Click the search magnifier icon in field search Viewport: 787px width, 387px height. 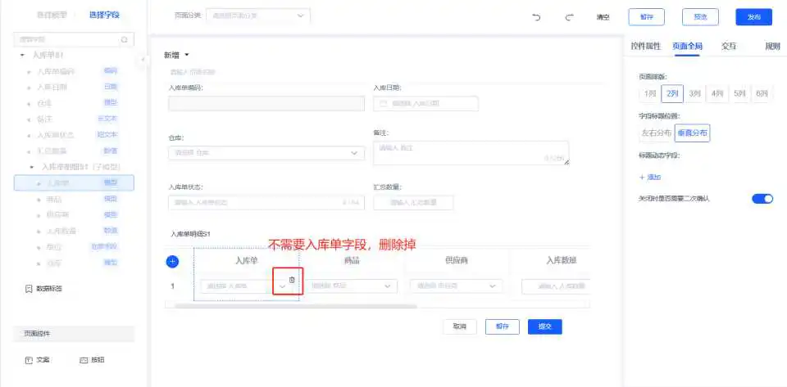(124, 39)
